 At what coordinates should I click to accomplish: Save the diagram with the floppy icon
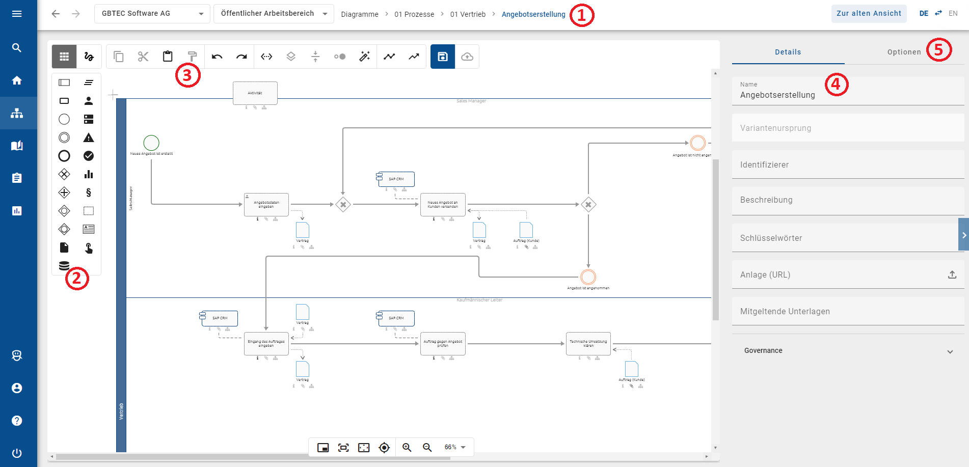pos(443,57)
